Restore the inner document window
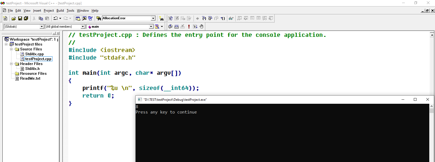This screenshot has width=435, height=162. click(x=427, y=11)
